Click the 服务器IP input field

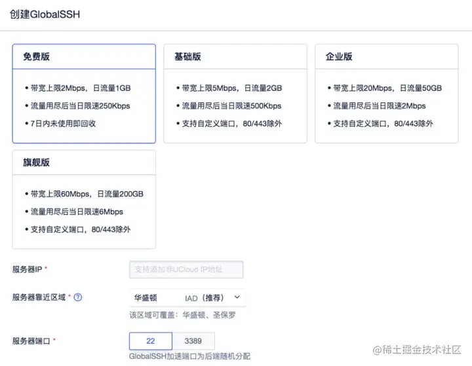pos(186,270)
